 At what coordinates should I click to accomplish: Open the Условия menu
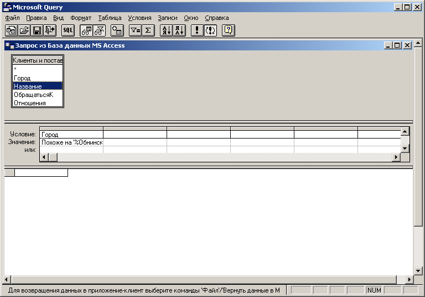click(x=139, y=18)
